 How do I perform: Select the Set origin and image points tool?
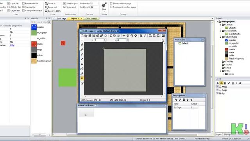coord(82,78)
